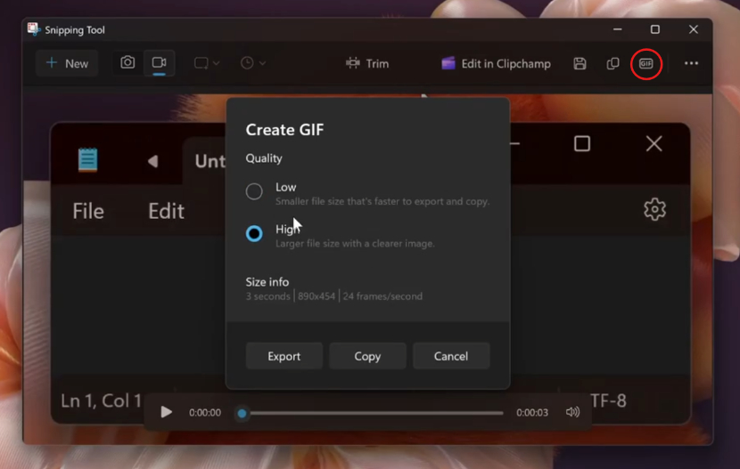Click the GIF export icon
This screenshot has width=740, height=469.
(x=646, y=63)
